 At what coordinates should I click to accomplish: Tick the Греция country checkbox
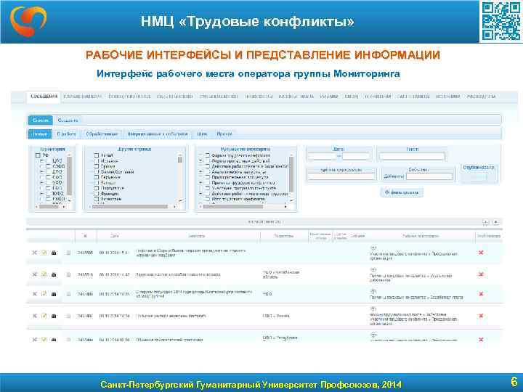(x=97, y=166)
